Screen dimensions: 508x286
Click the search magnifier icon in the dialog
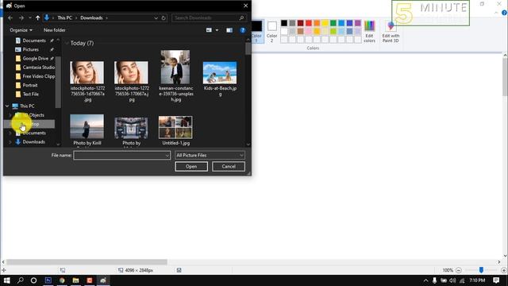coord(241,17)
